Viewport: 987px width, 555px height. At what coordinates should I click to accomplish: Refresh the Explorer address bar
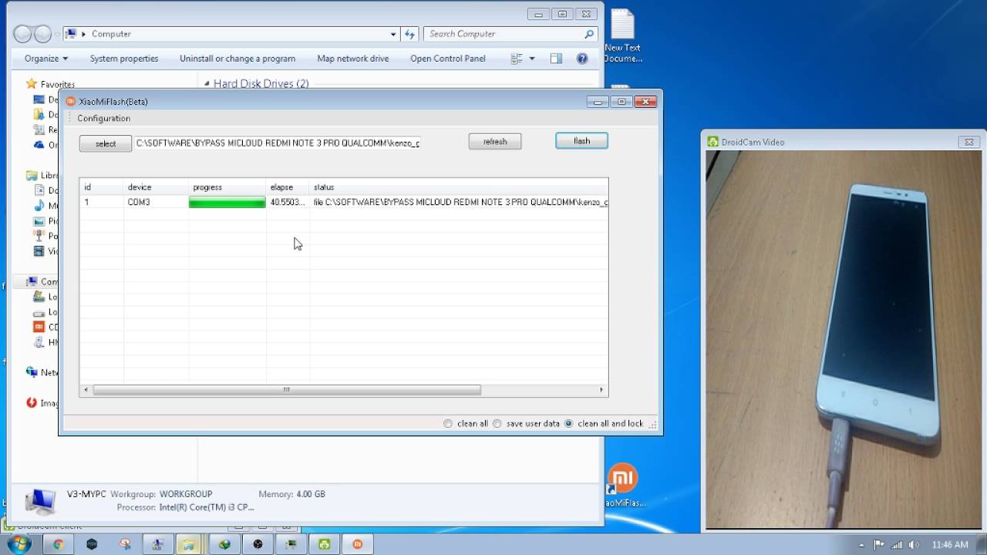pyautogui.click(x=409, y=34)
